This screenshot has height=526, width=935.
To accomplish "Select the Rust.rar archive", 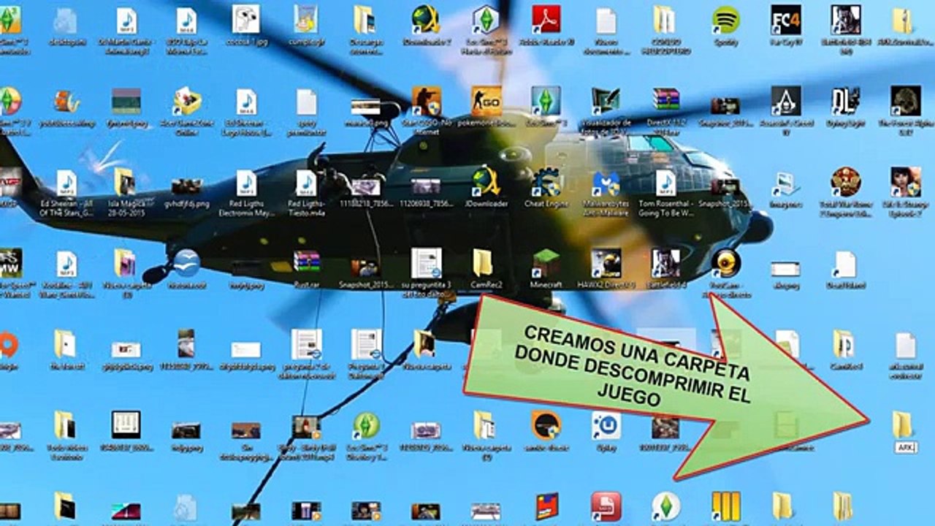I will point(306,263).
